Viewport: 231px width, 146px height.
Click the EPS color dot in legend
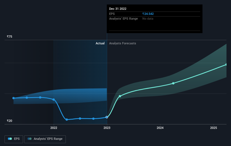point(10,139)
